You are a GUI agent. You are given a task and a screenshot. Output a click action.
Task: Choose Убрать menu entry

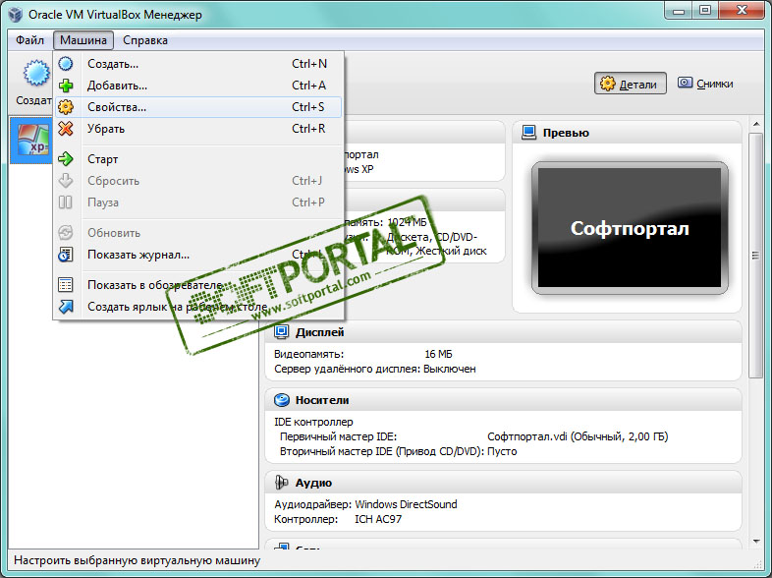pos(198,129)
